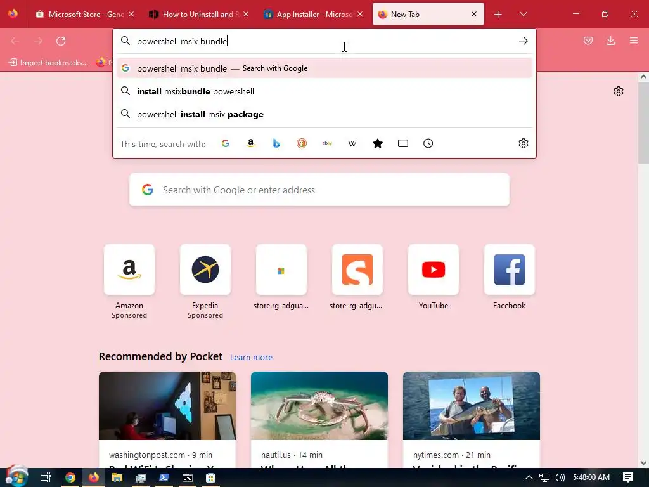Image resolution: width=649 pixels, height=487 pixels.
Task: Search this time with Google icon
Action: (x=226, y=143)
